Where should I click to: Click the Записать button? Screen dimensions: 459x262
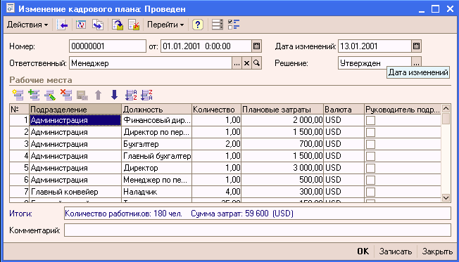tap(396, 251)
